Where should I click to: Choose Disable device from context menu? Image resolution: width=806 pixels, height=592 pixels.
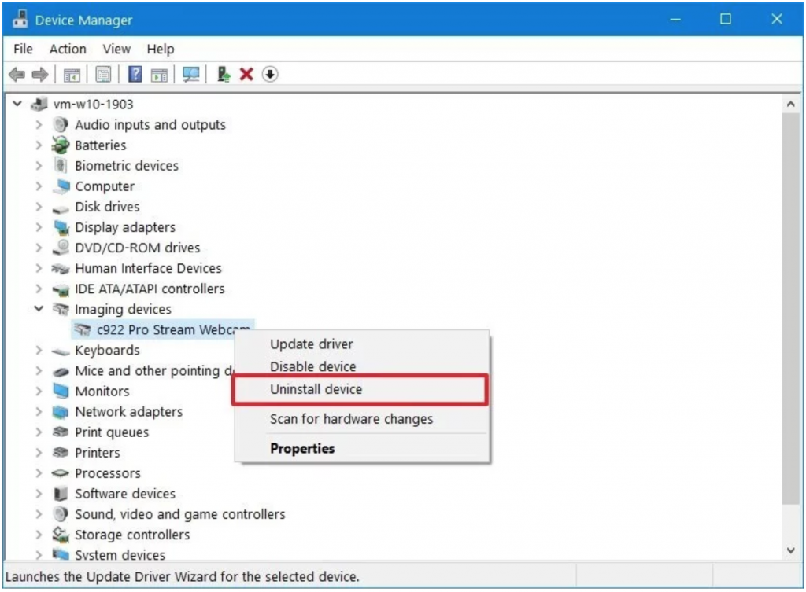click(x=361, y=366)
